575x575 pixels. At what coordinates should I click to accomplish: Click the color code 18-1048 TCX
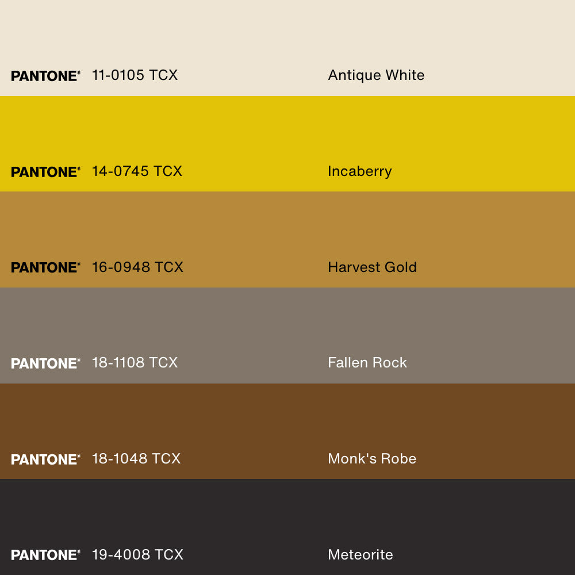click(x=136, y=459)
